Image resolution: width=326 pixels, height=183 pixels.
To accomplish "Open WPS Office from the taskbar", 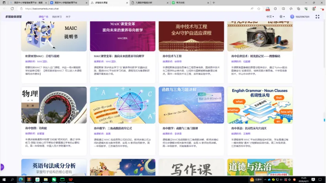I will point(71,179).
